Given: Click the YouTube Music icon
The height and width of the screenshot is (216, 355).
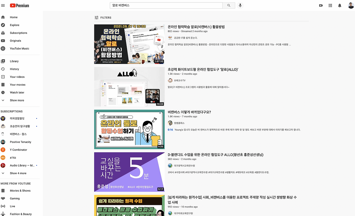Looking at the screenshot, I should tap(3, 48).
